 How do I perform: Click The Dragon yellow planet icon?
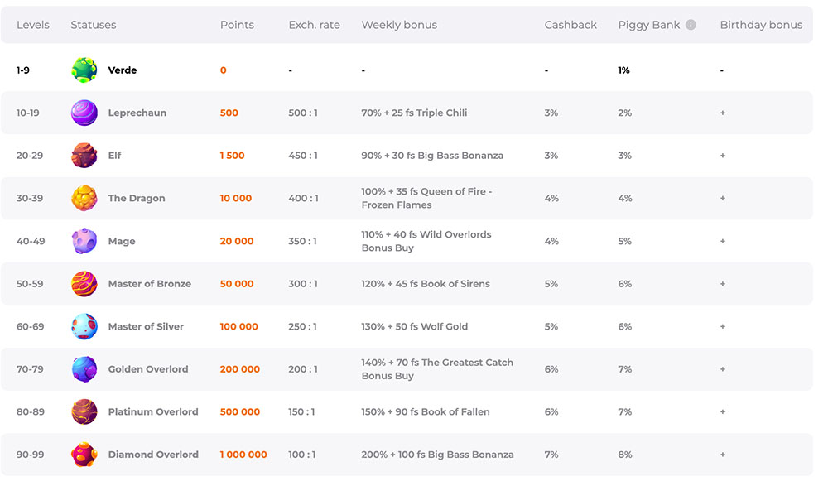[84, 199]
